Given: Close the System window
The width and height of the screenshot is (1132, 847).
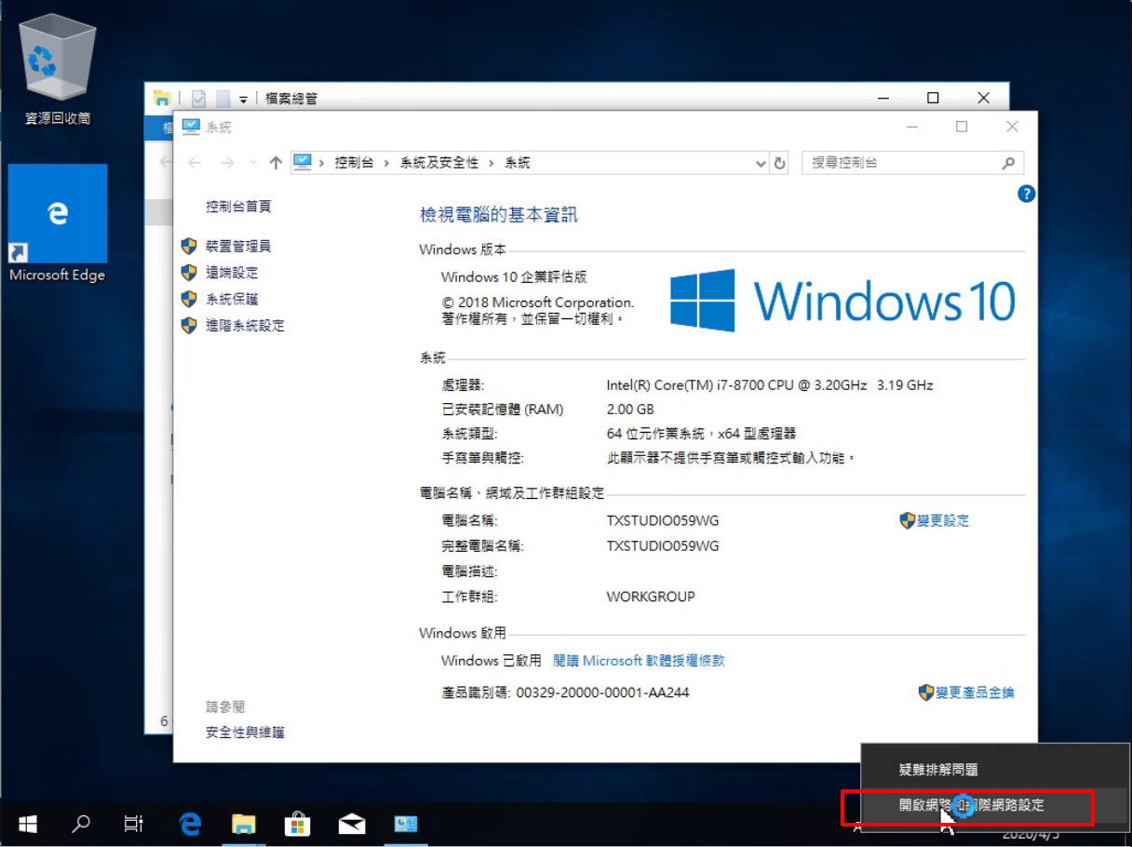Looking at the screenshot, I should point(1012,127).
